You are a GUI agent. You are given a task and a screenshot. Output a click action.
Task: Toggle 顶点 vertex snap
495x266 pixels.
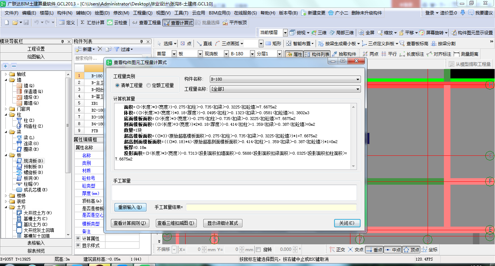[411, 249]
